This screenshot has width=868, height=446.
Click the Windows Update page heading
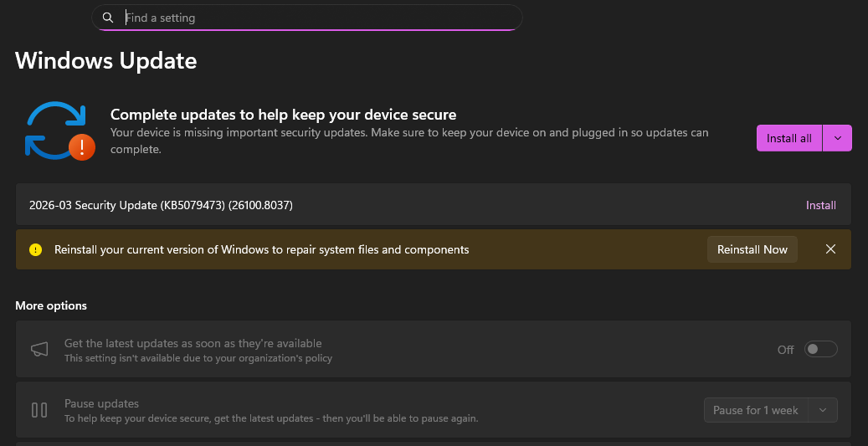coord(106,60)
